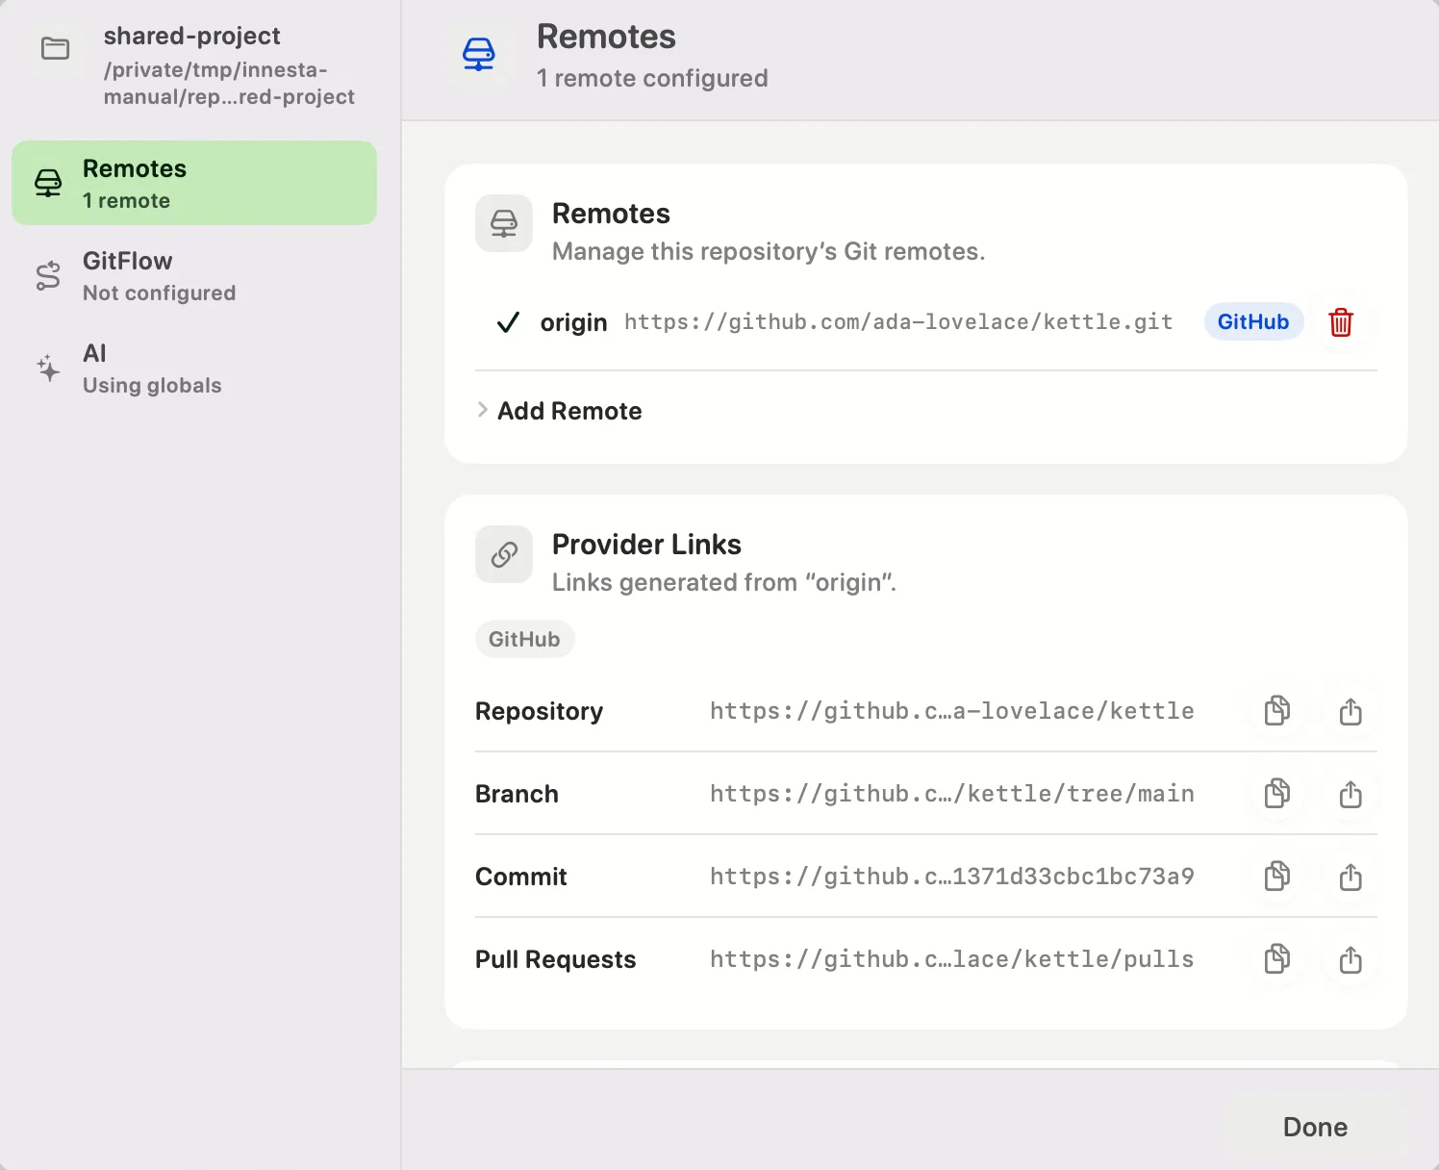The image size is (1439, 1170).
Task: Click the Repository row label
Action: coord(539,711)
